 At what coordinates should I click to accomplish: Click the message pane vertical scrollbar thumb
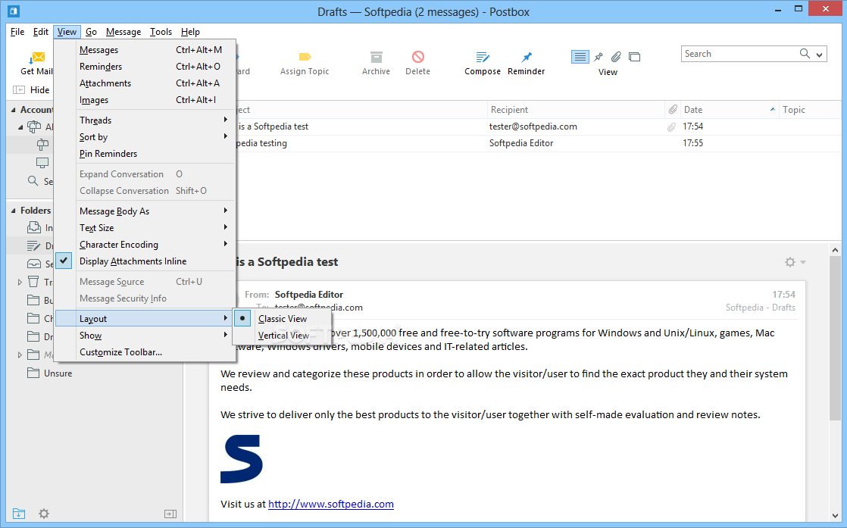tap(835, 338)
